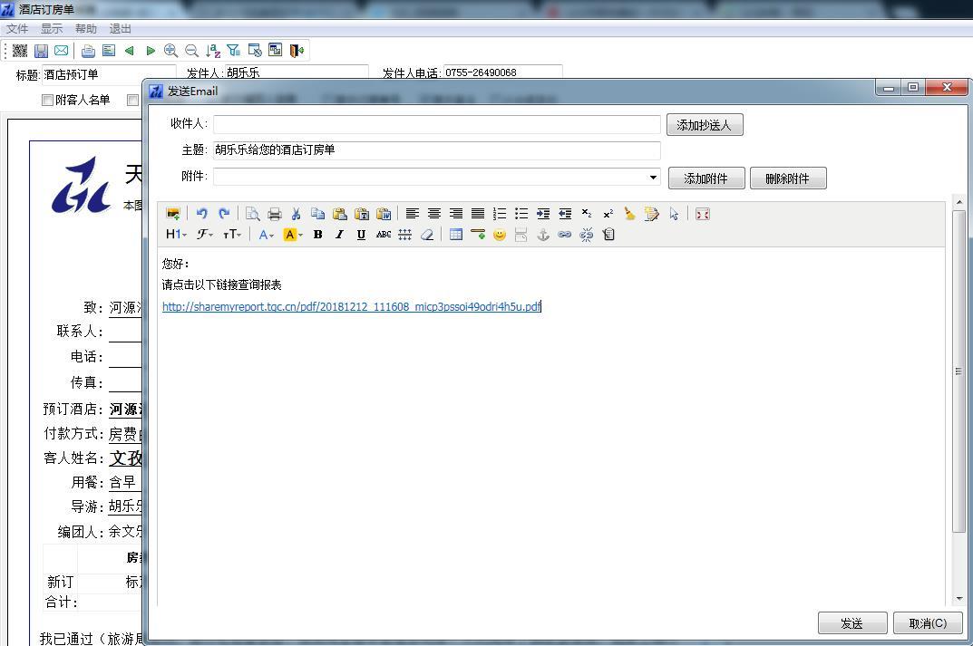
Task: Insert image using the editor picture icon
Action: pyautogui.click(x=173, y=214)
